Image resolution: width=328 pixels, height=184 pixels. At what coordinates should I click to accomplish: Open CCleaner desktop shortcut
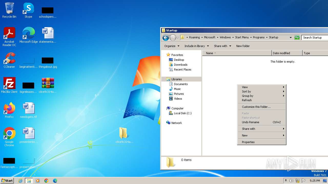coord(9,60)
